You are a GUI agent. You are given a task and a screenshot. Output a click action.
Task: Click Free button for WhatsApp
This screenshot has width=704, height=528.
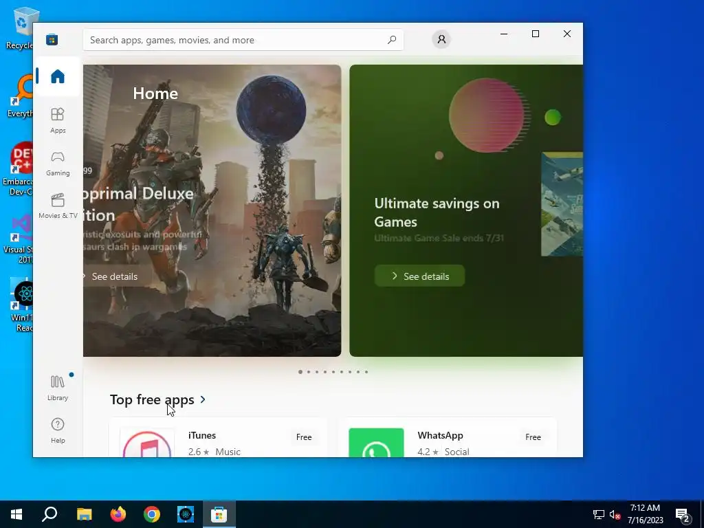click(x=533, y=437)
